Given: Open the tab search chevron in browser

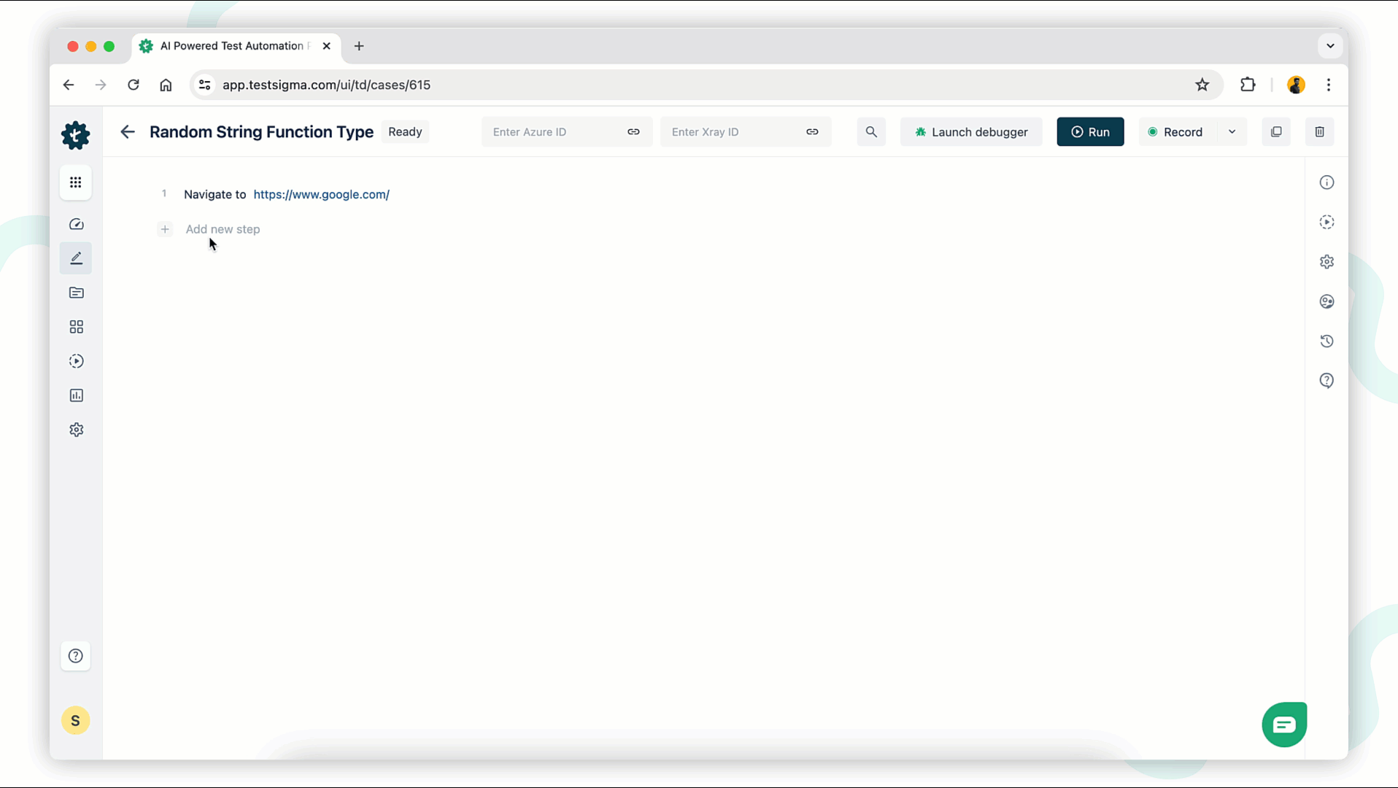Looking at the screenshot, I should (x=1330, y=45).
